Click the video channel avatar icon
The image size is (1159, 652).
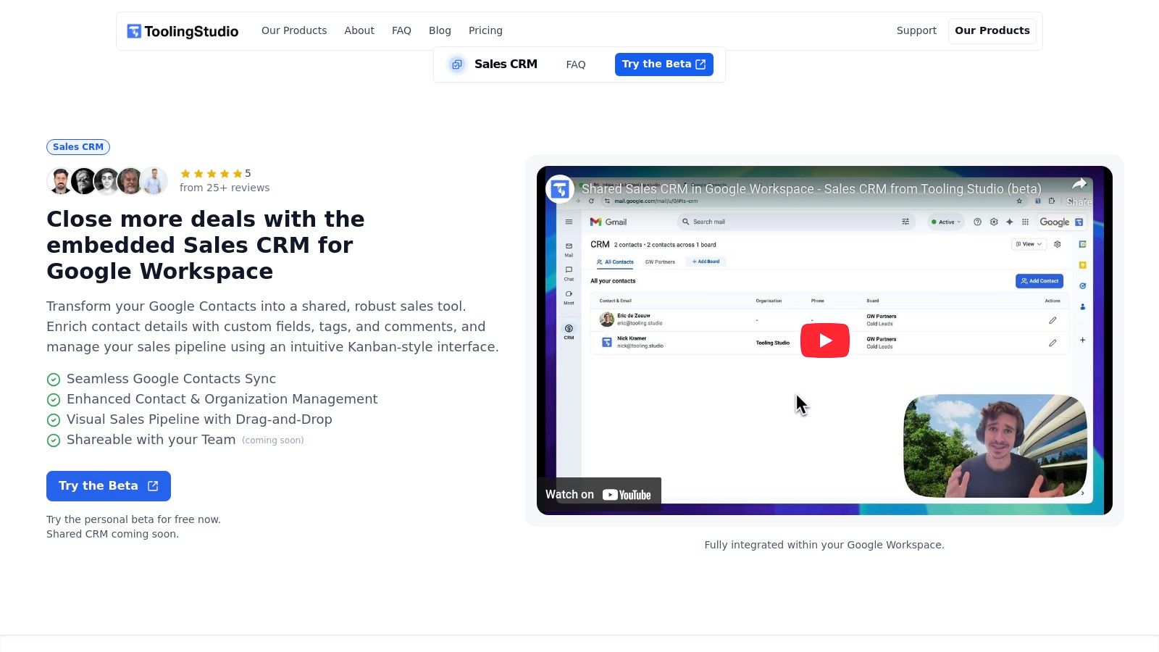pyautogui.click(x=560, y=189)
